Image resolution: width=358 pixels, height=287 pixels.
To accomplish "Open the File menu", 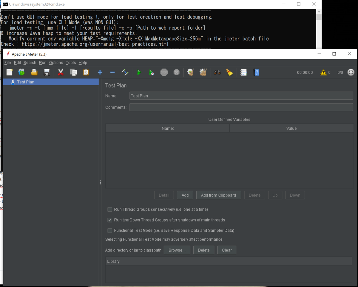I will [x=8, y=62].
